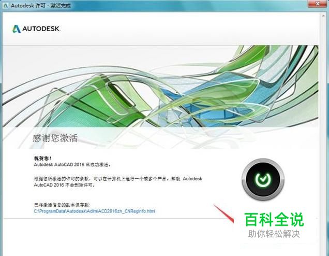Click the license terms paragraph starting "根据您所激活的许可"
The height and width of the screenshot is (256, 329).
[x=118, y=182]
